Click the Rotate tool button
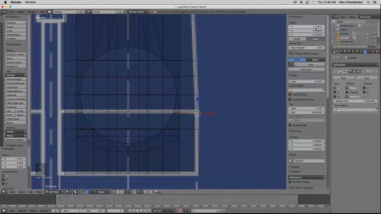 [15, 27]
